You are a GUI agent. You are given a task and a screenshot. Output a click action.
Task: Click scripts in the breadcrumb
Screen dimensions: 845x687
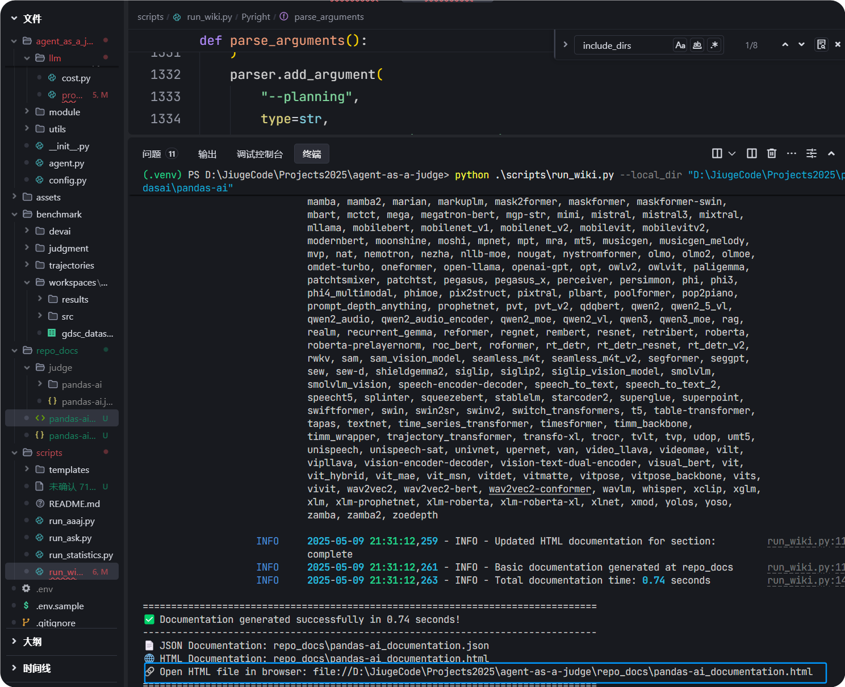150,17
